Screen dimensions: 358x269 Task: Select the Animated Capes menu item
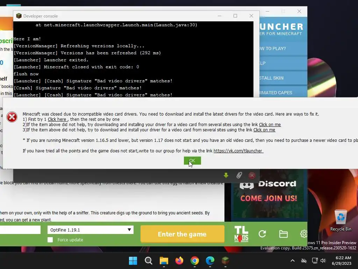point(283,92)
